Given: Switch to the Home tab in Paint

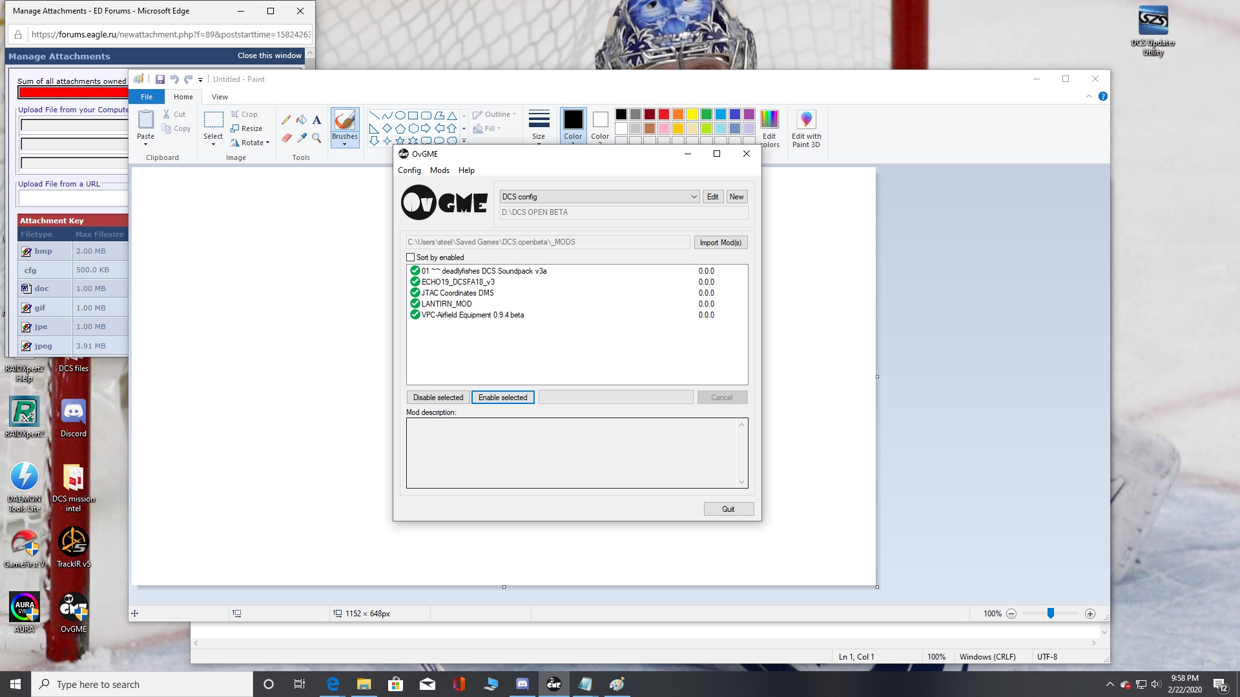Looking at the screenshot, I should (183, 97).
